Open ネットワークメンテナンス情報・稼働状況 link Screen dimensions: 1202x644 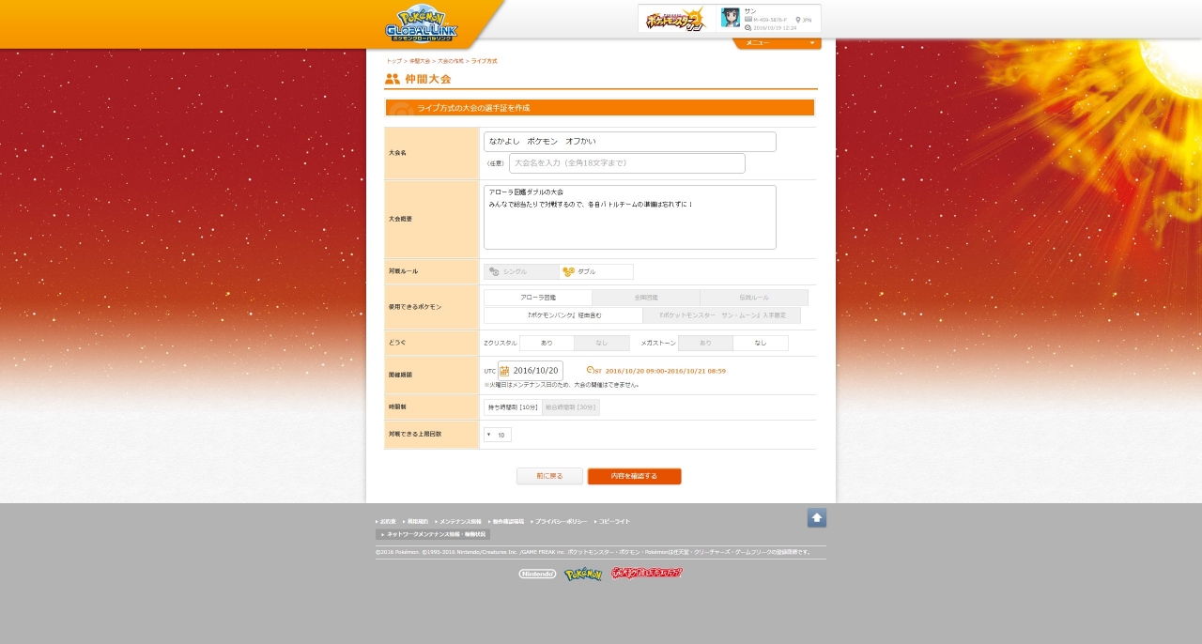433,534
